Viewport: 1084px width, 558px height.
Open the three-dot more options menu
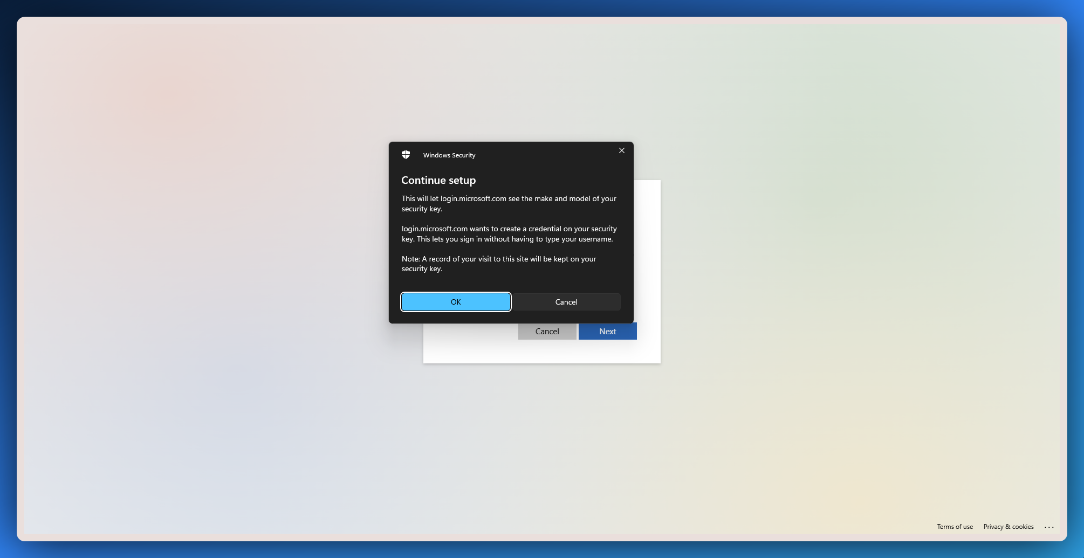coord(1049,527)
